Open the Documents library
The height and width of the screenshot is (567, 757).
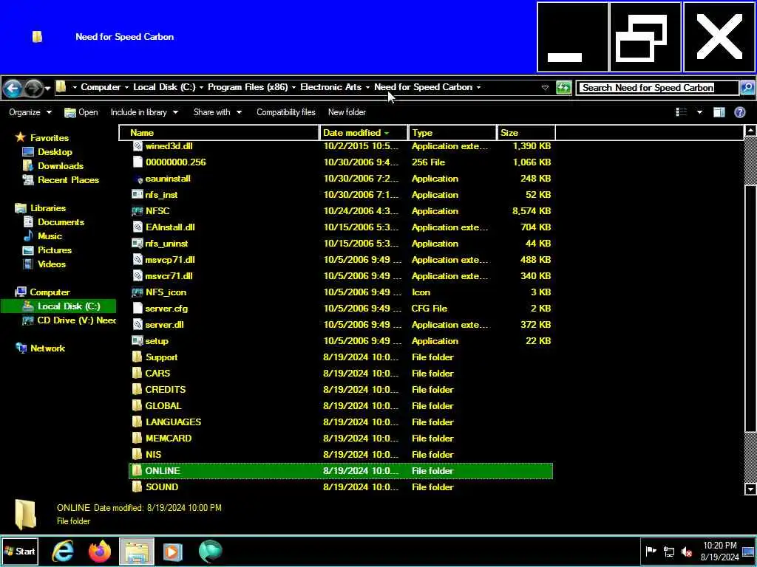[x=61, y=222]
